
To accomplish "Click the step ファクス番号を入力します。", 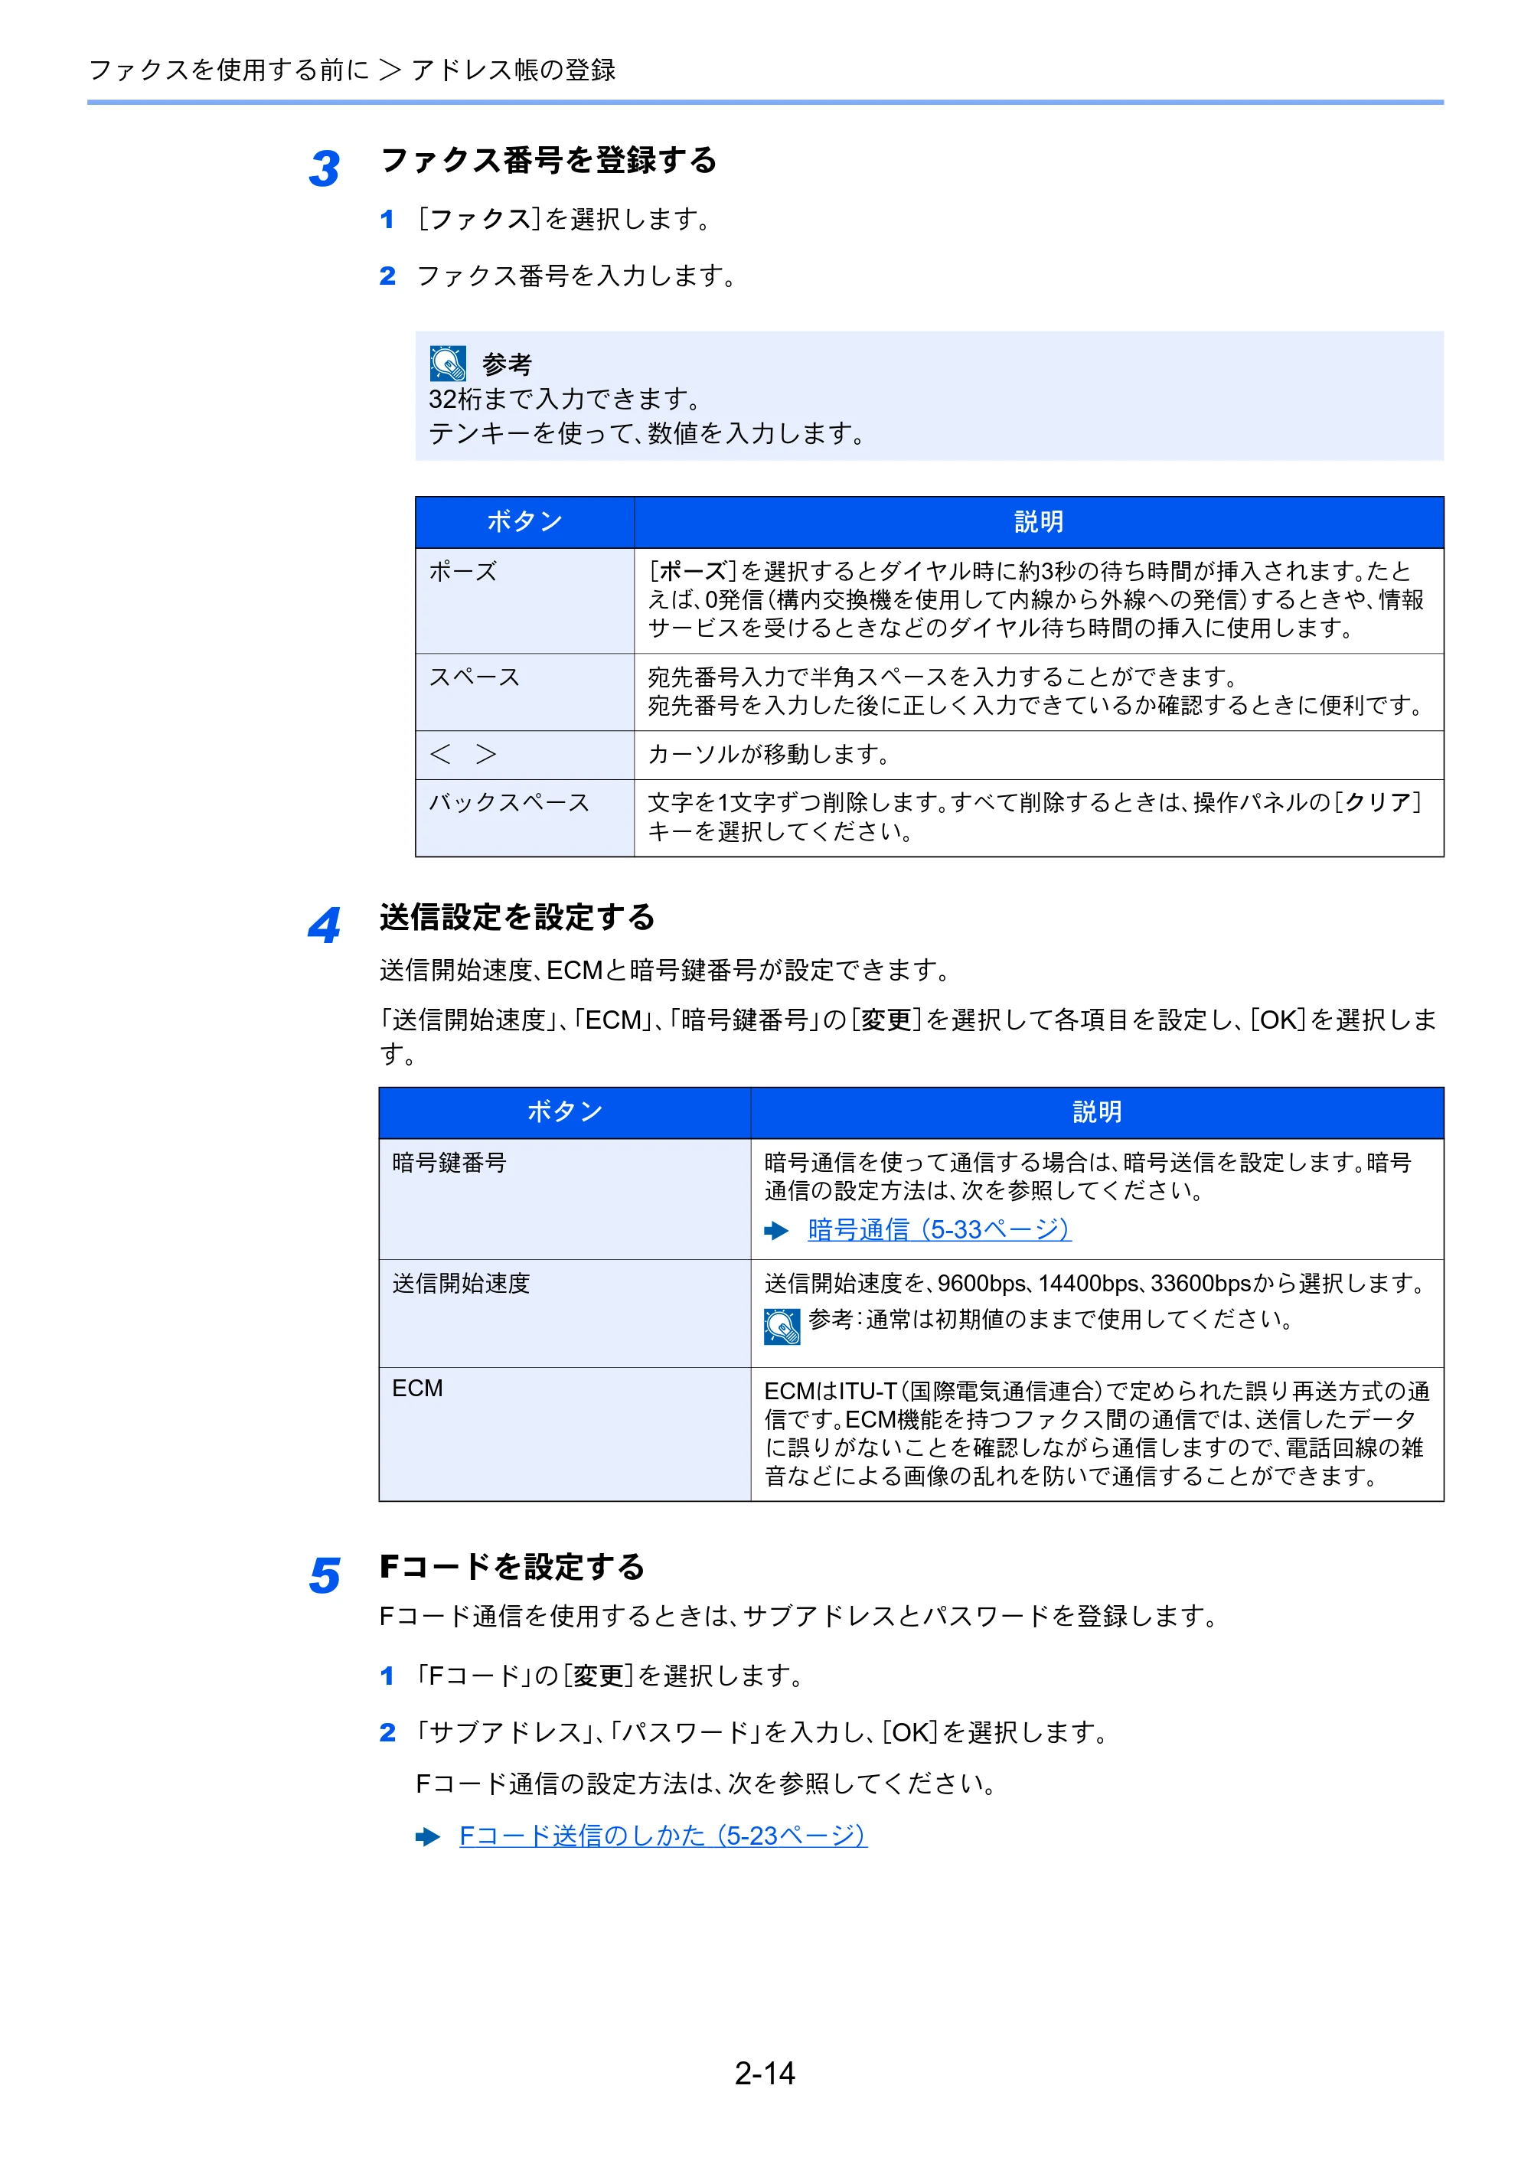I will coord(576,276).
